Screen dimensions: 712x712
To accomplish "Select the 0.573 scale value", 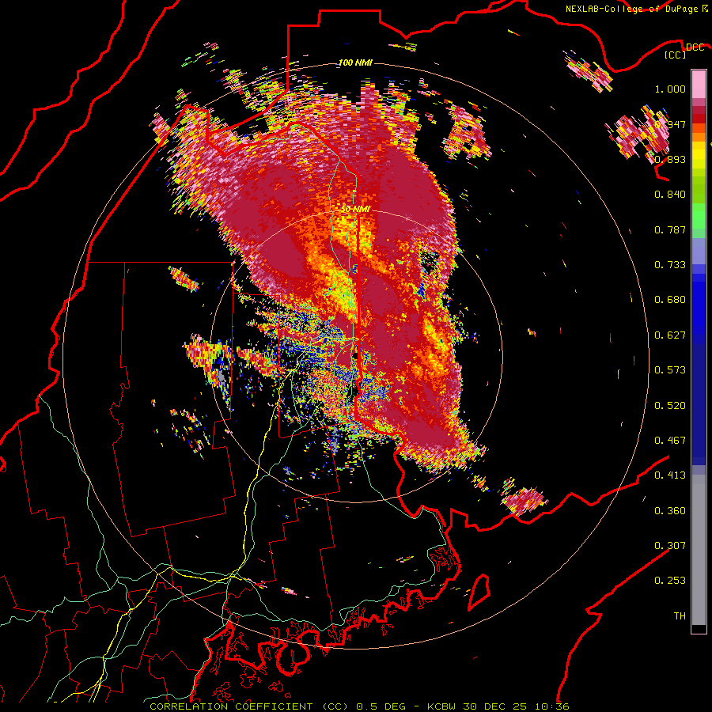I will tap(670, 370).
